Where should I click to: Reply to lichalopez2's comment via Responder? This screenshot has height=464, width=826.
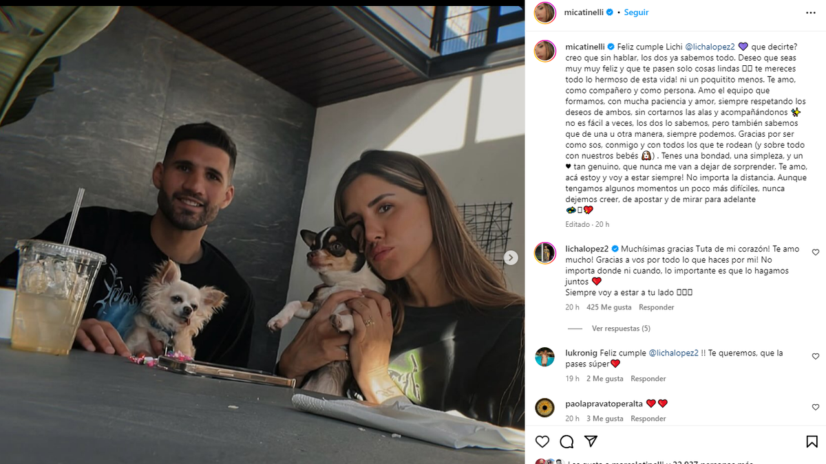click(656, 307)
